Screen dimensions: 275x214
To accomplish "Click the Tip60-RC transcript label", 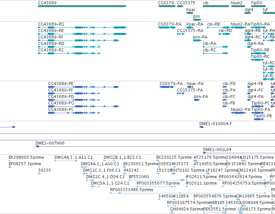I will (x=260, y=57).
